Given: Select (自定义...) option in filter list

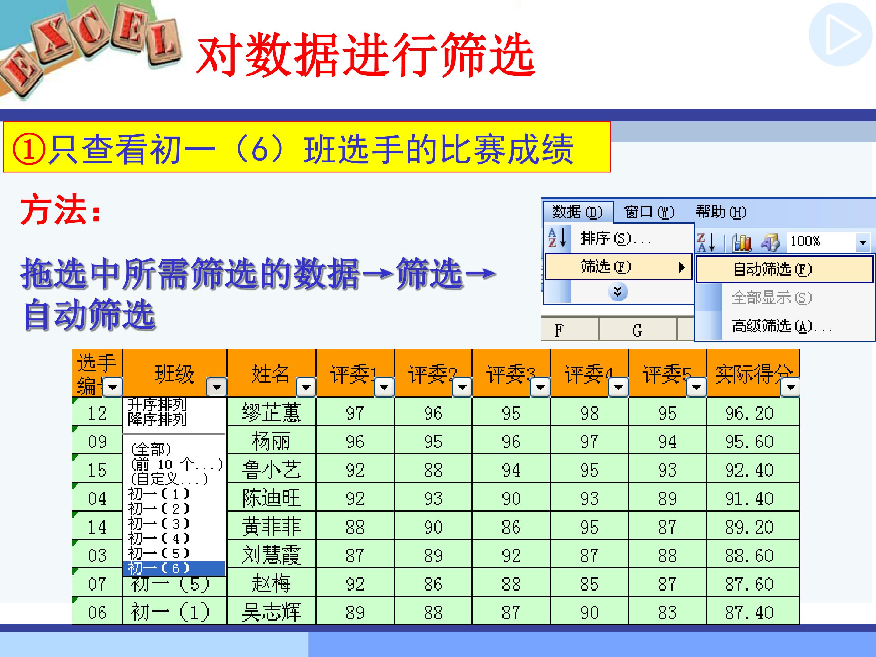Looking at the screenshot, I should (169, 479).
